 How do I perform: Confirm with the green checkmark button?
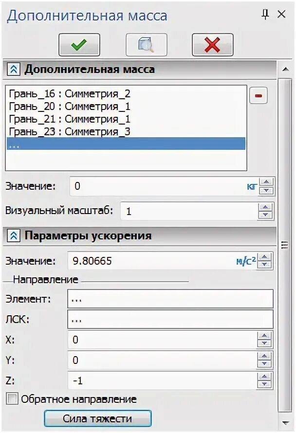[79, 45]
